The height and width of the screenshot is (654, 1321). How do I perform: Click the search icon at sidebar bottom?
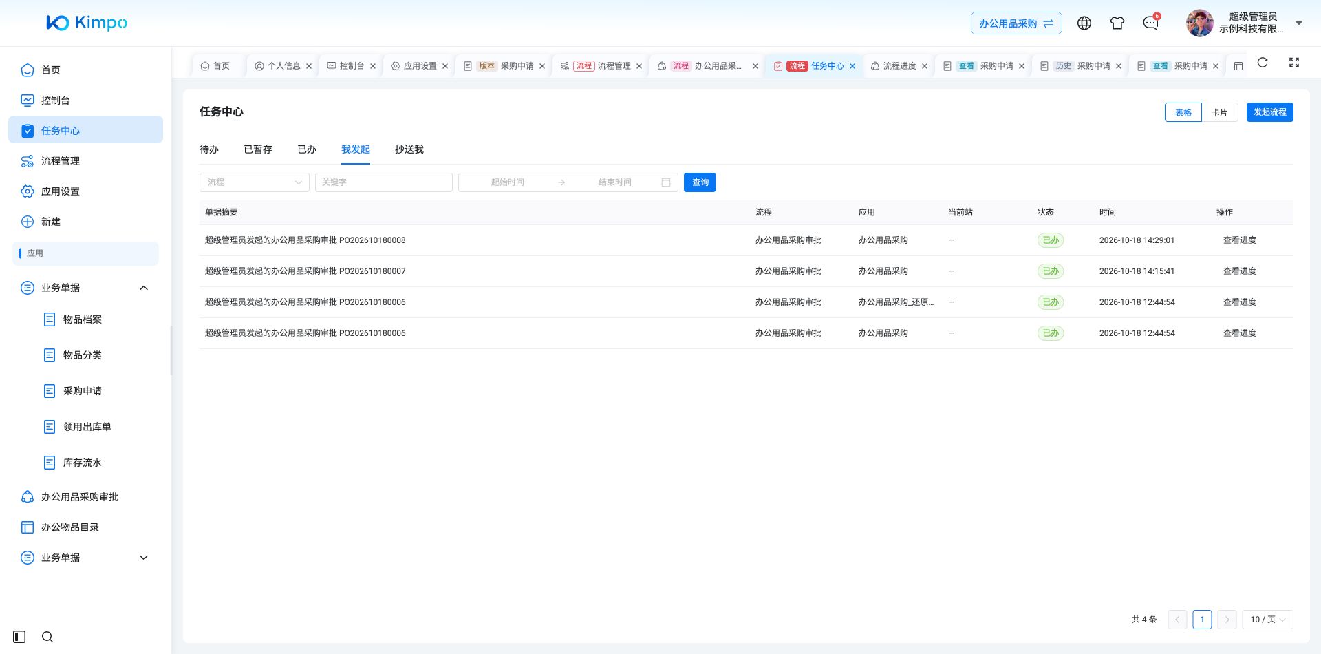47,637
